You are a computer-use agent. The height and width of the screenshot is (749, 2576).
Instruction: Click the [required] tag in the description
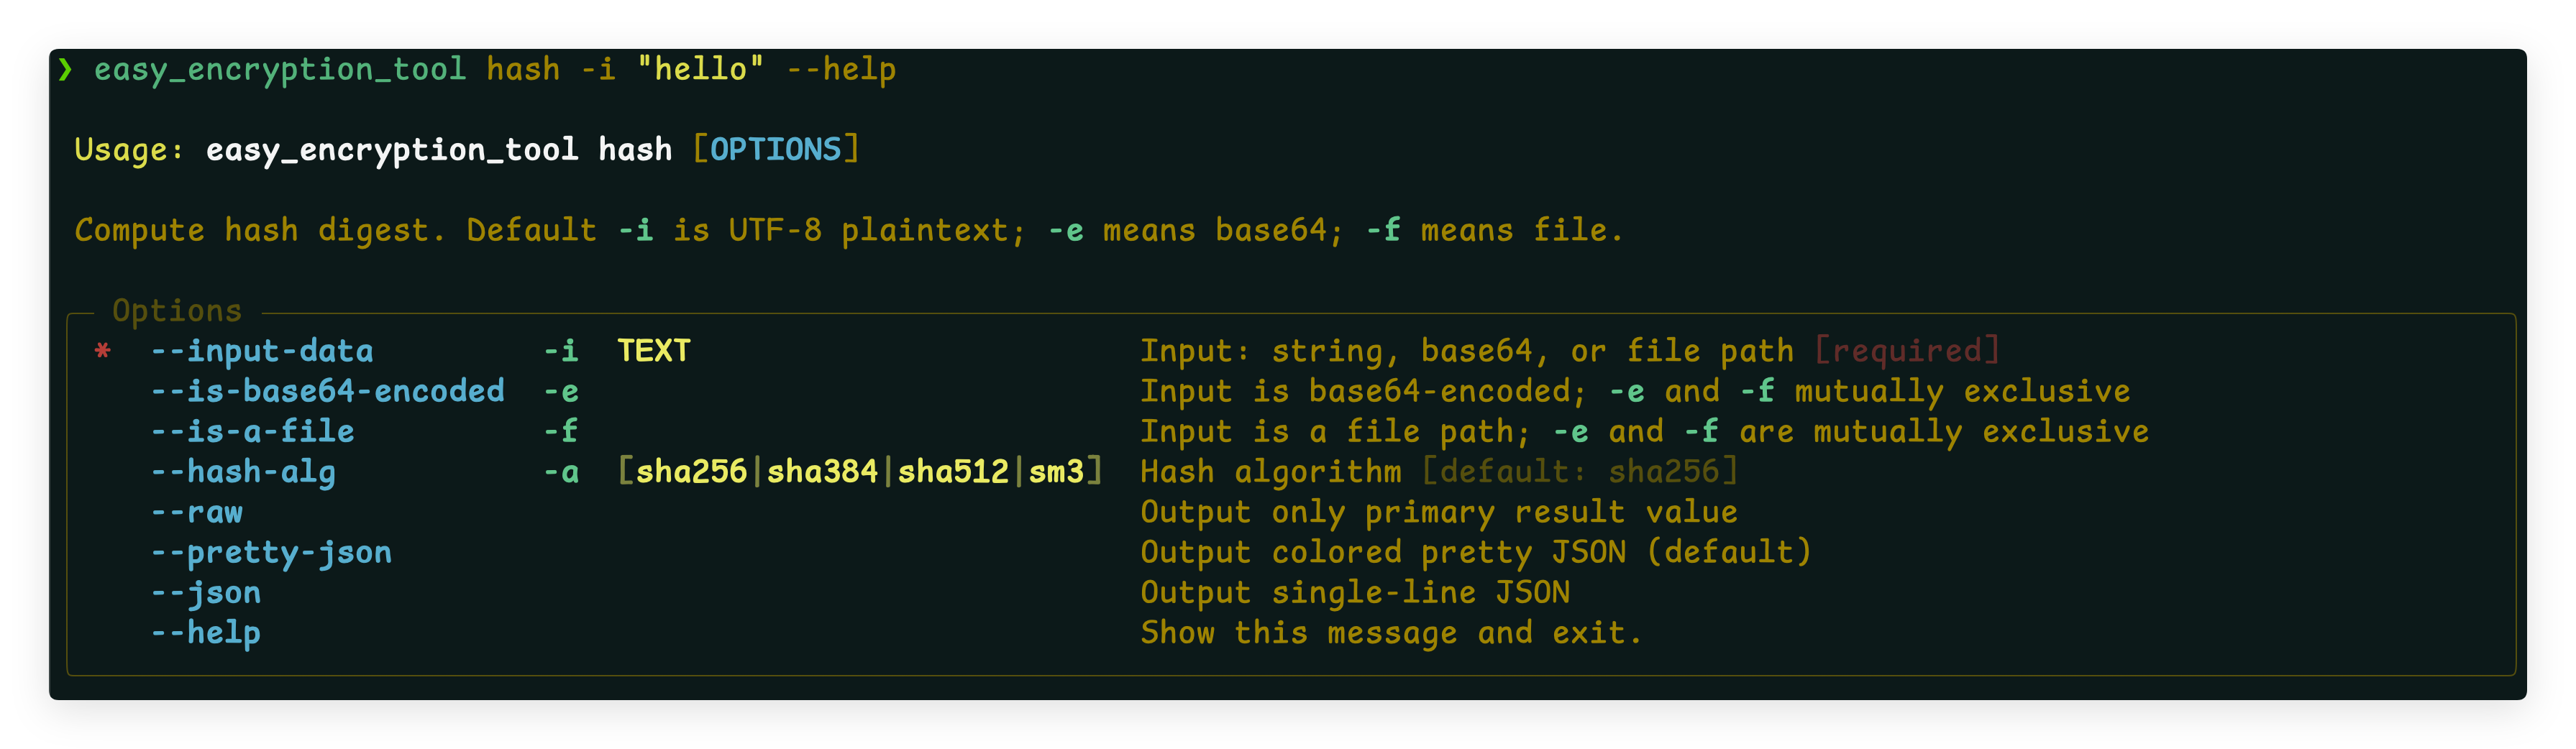pyautogui.click(x=1906, y=351)
